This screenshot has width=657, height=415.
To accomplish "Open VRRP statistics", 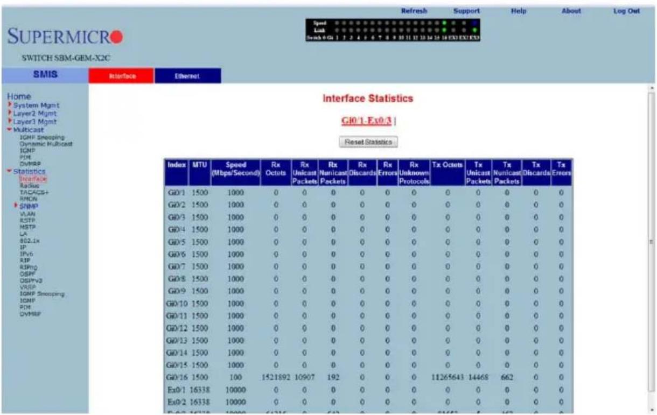I will pyautogui.click(x=27, y=286).
